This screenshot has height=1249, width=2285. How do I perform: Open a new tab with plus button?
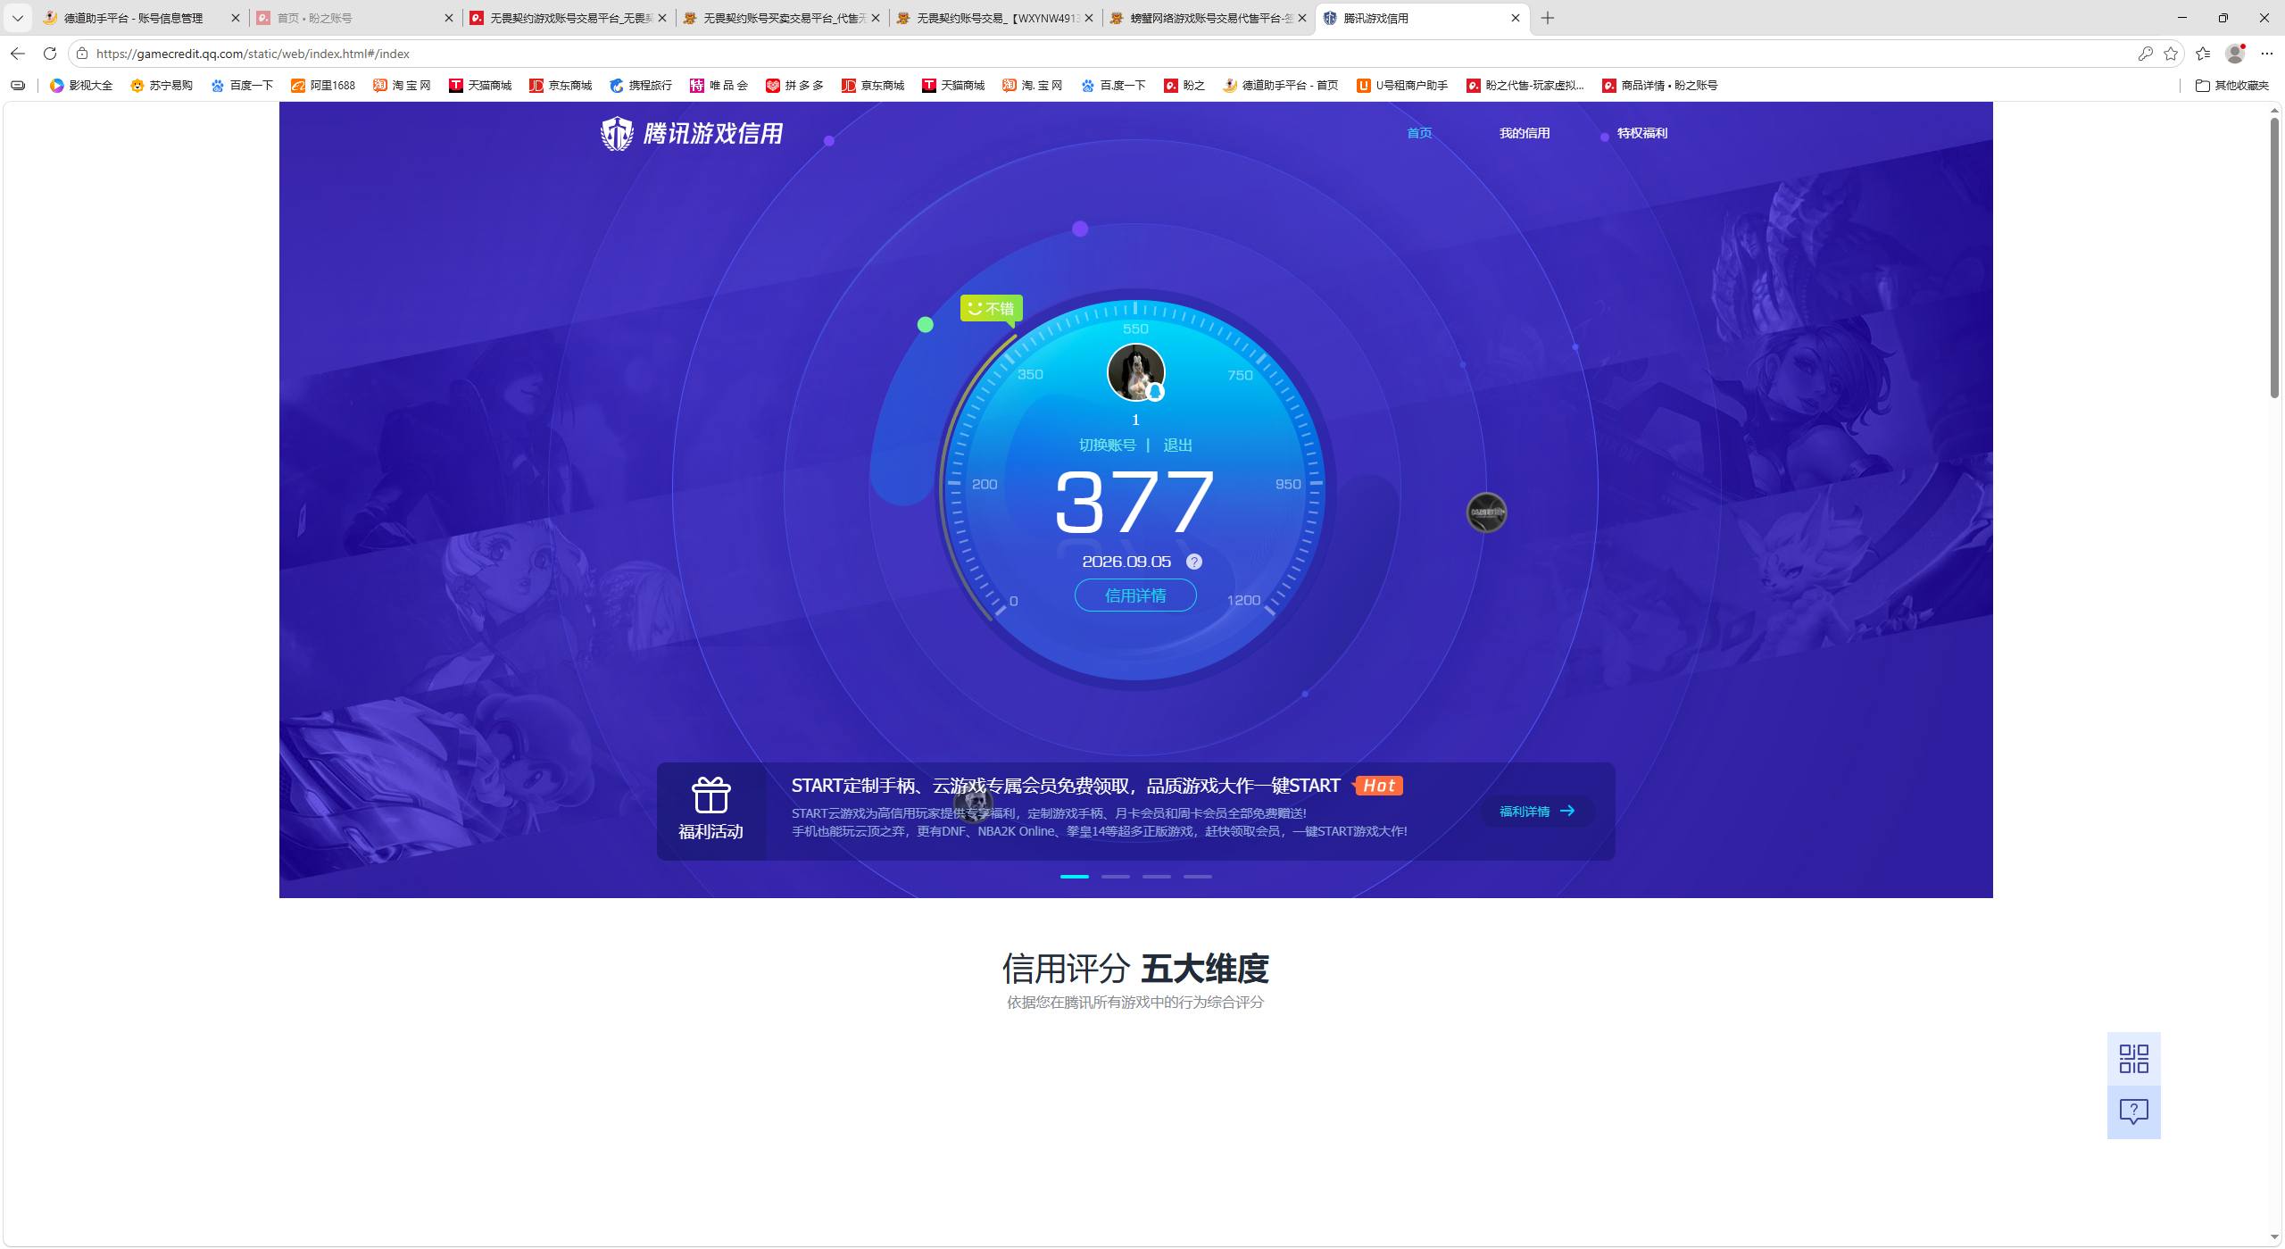coord(1548,18)
